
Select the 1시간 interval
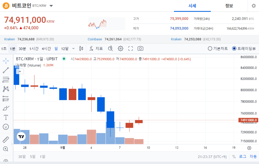click(x=34, y=49)
